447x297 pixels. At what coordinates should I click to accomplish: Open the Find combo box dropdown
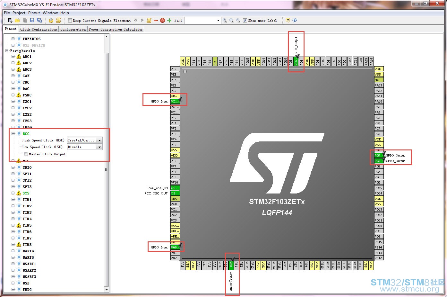[218, 21]
